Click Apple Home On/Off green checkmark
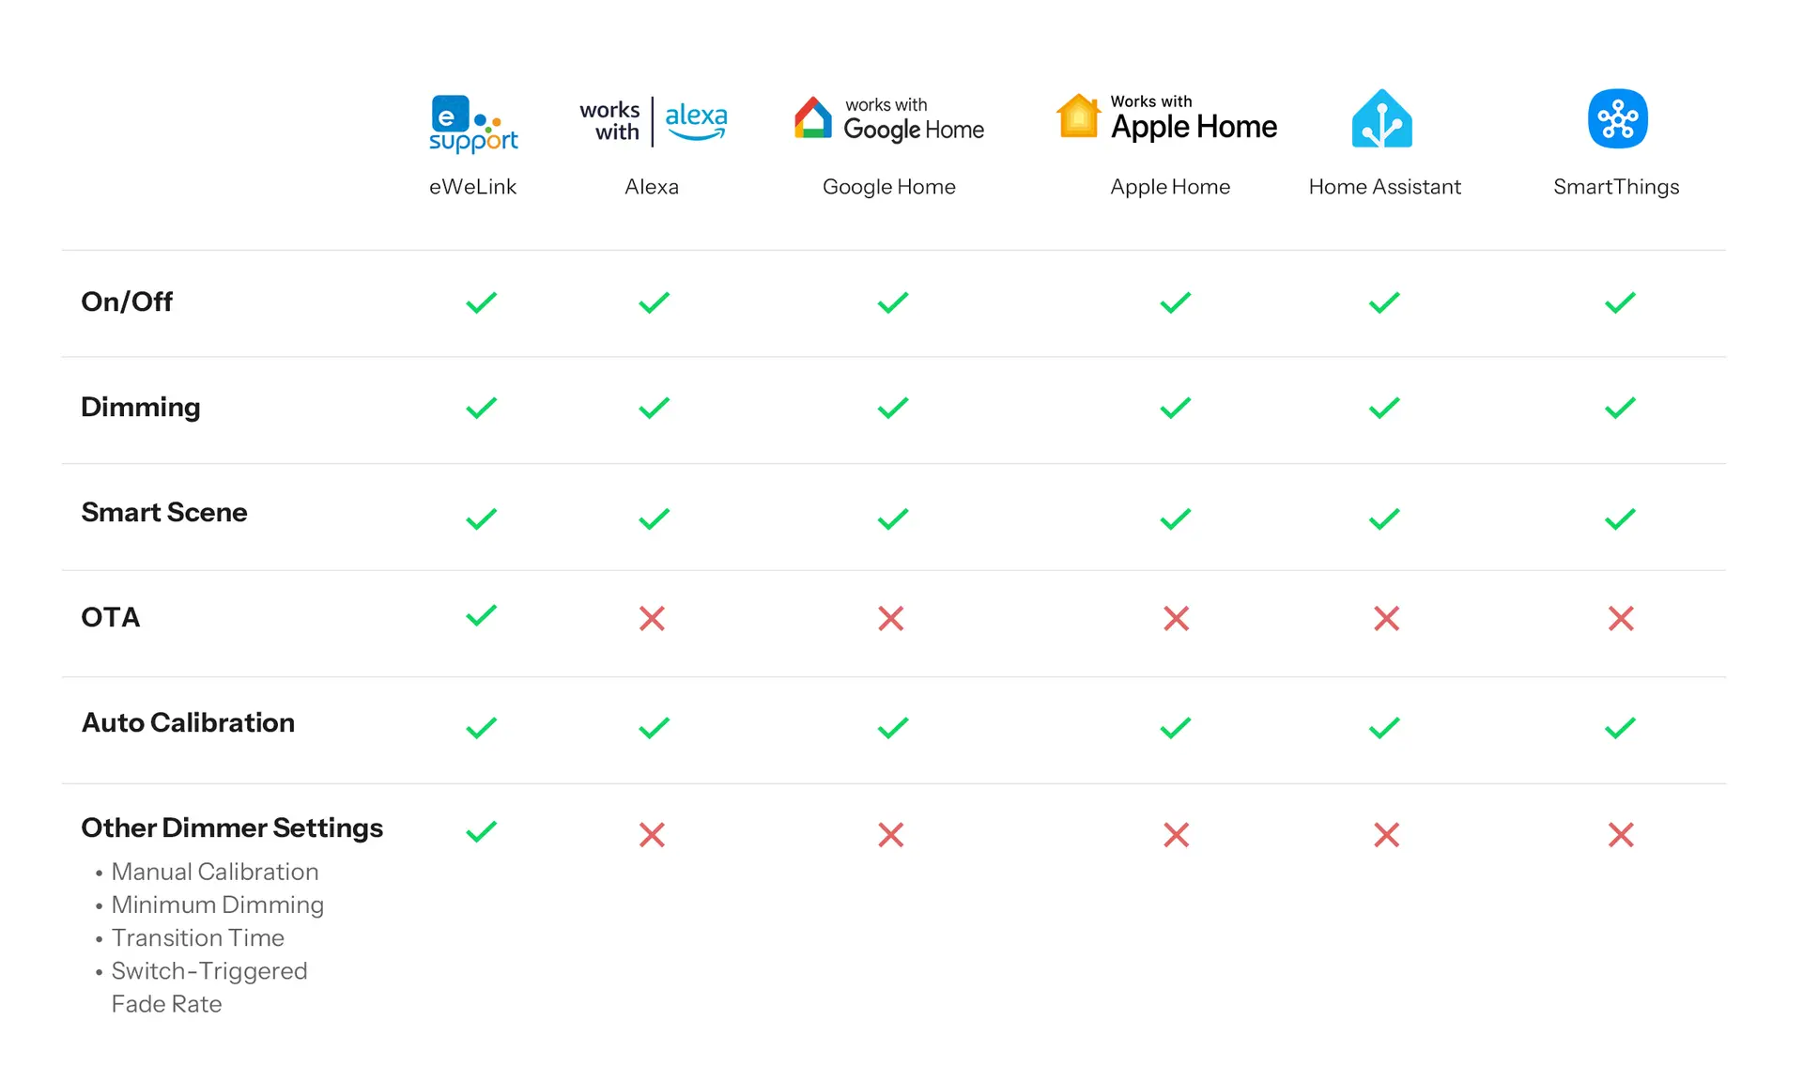The width and height of the screenshot is (1803, 1082). pos(1175,302)
